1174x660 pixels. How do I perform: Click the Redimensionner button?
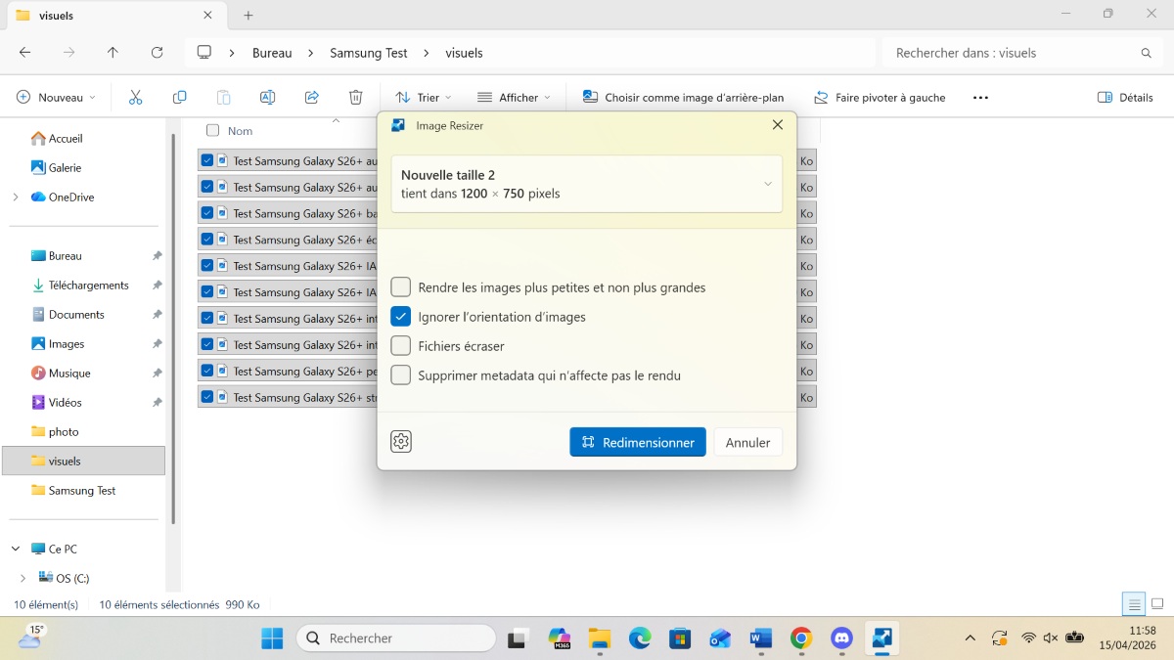point(637,442)
